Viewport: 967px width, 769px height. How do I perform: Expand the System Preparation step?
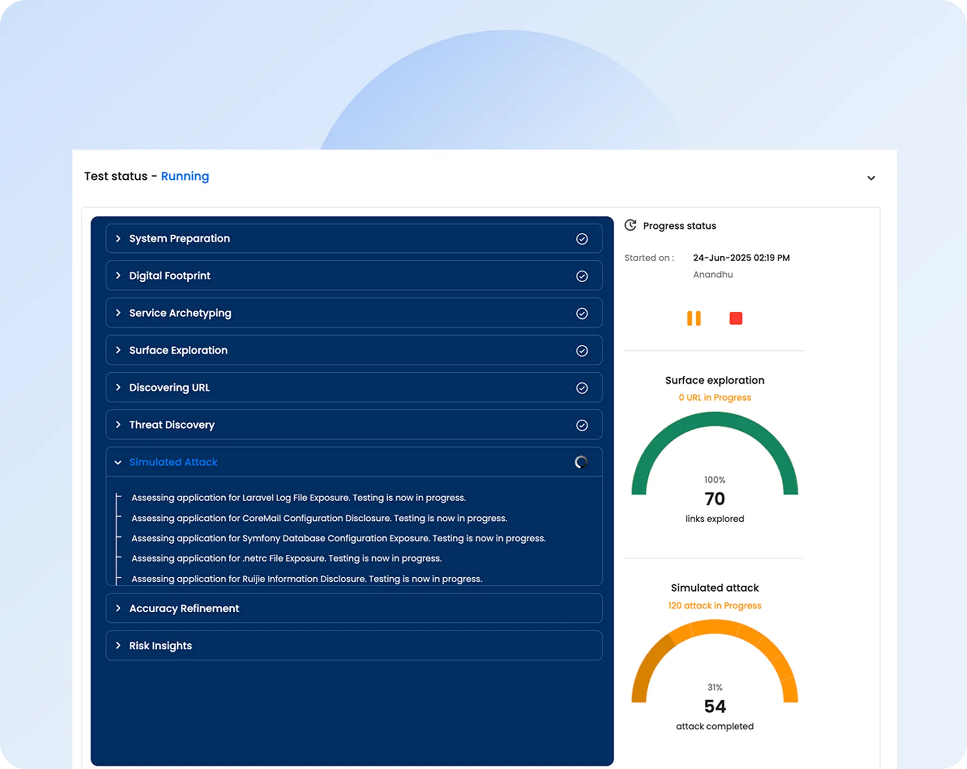(118, 238)
